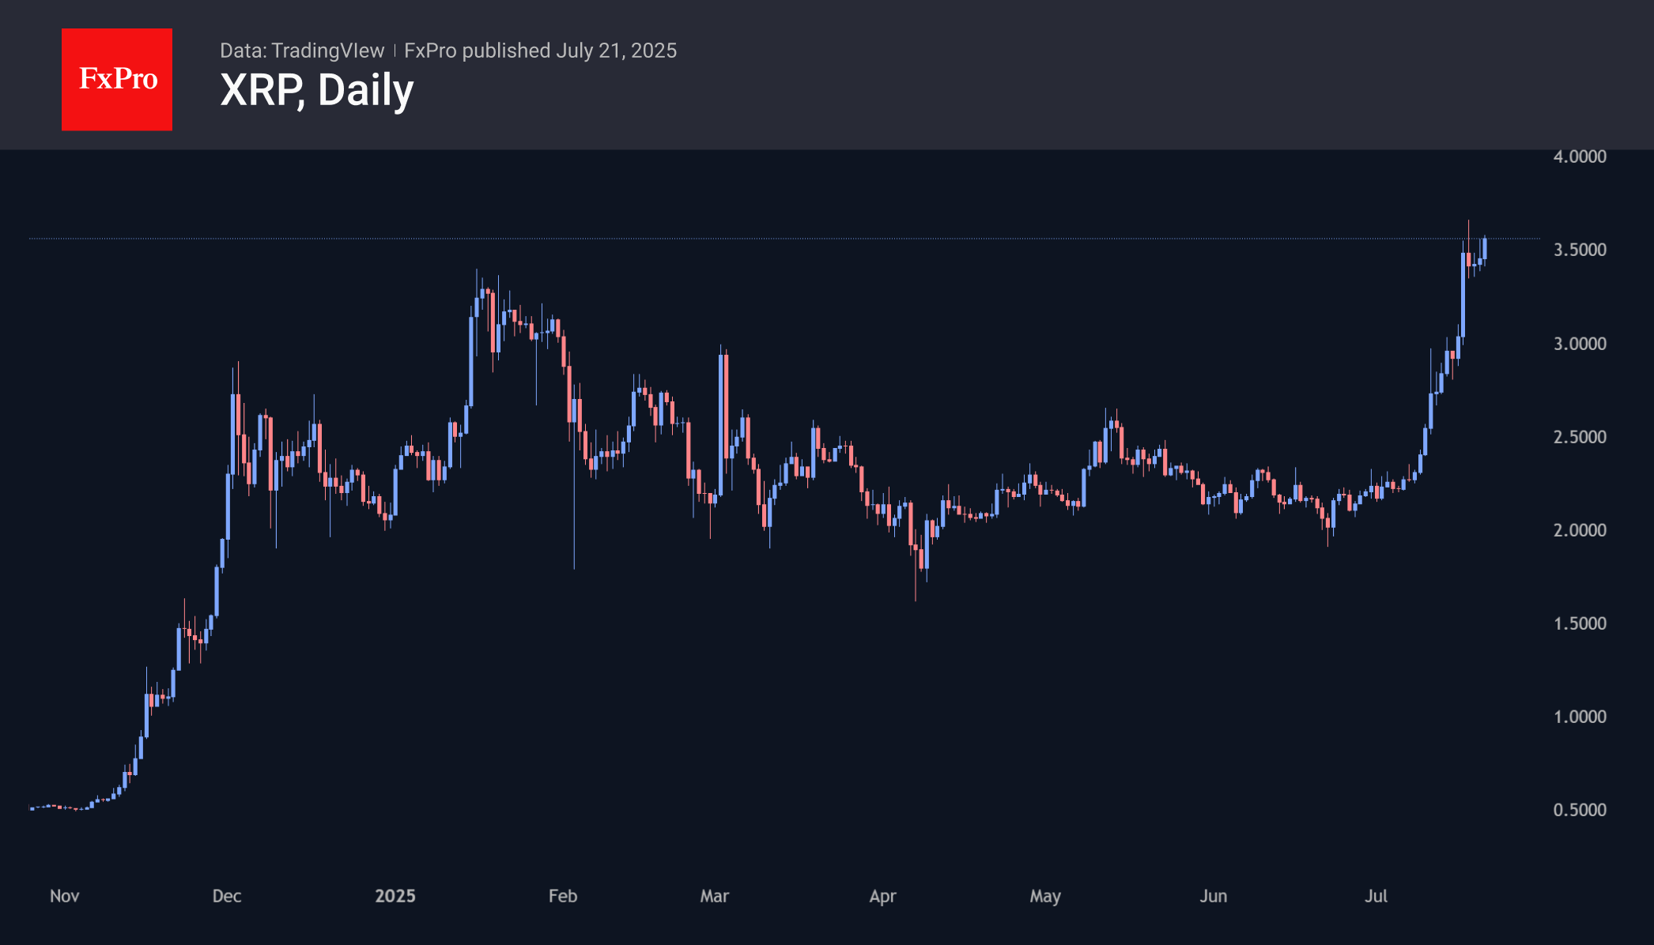This screenshot has height=945, width=1654.
Task: Click the 2.0000 price axis label
Action: [1579, 530]
